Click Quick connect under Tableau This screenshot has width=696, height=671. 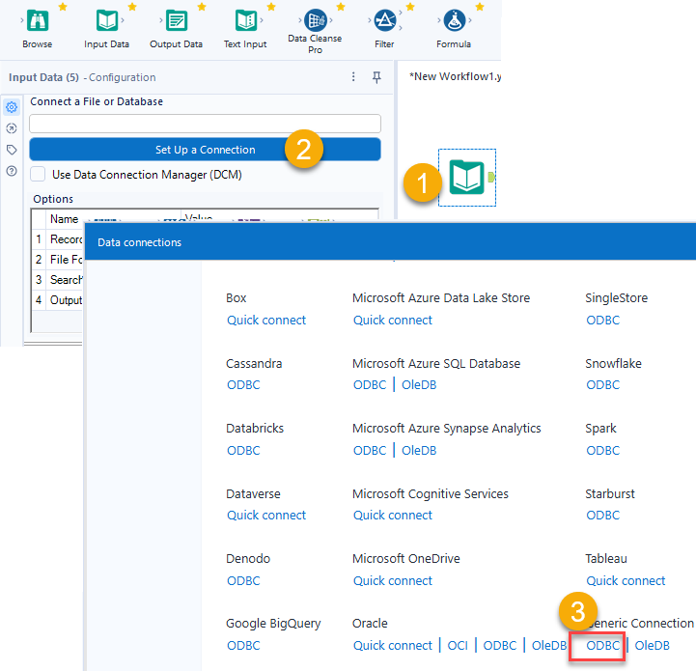pyautogui.click(x=626, y=580)
